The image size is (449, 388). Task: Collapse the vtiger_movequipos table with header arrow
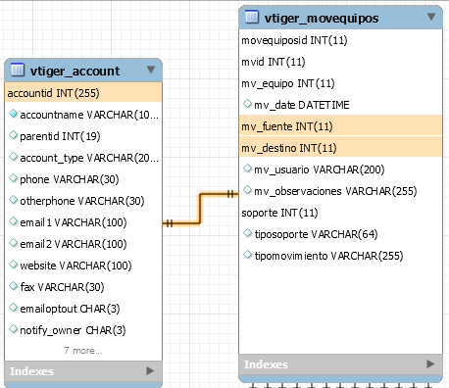click(431, 17)
